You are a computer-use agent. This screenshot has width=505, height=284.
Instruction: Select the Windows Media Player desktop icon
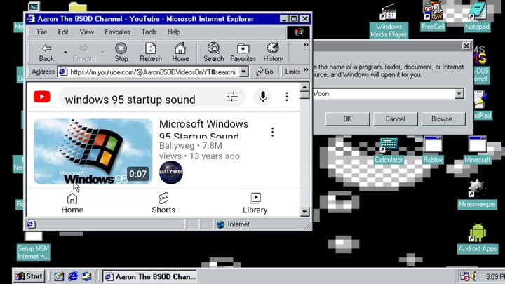[389, 22]
